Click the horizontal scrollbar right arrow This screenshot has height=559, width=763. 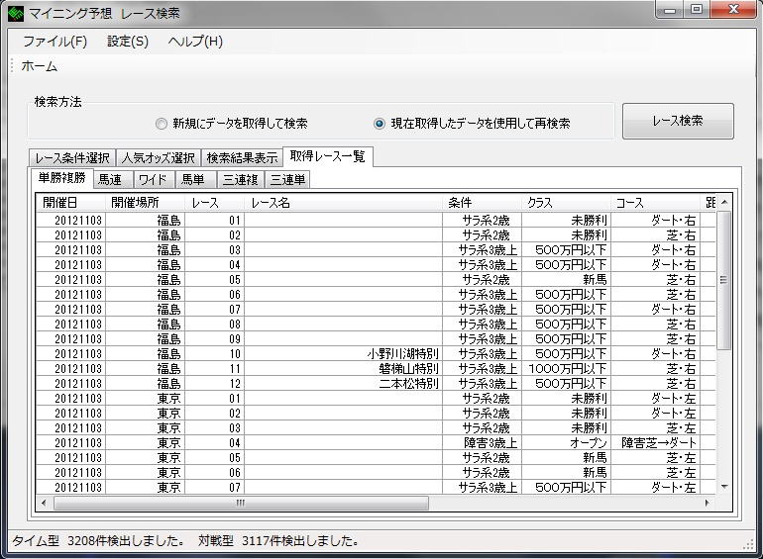(x=708, y=504)
